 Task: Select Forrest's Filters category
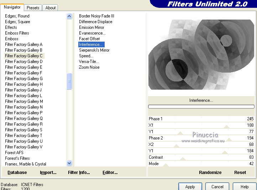(x=17, y=158)
